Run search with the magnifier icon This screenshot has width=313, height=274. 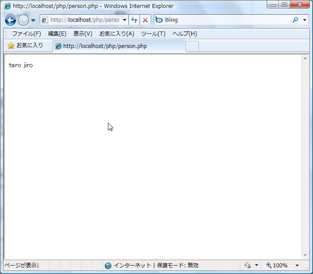[295, 20]
